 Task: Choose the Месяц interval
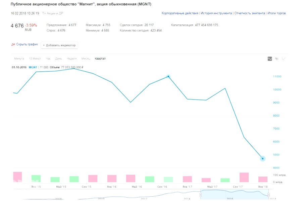(86, 59)
